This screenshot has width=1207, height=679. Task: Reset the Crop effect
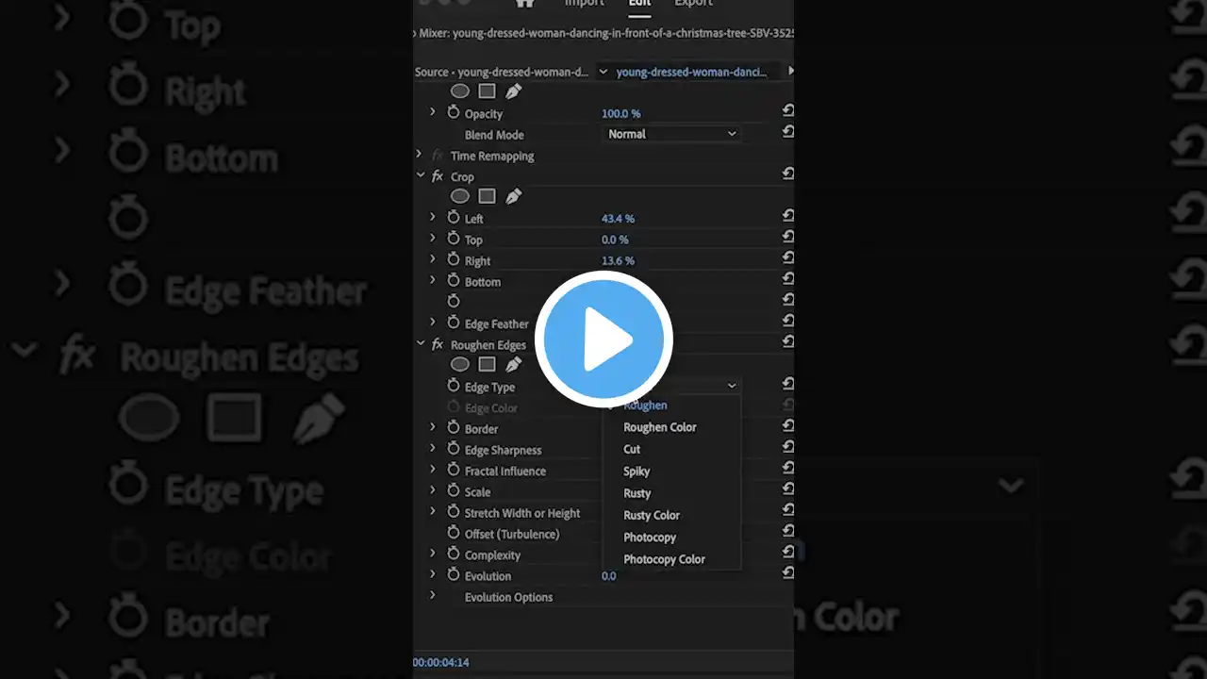(787, 174)
